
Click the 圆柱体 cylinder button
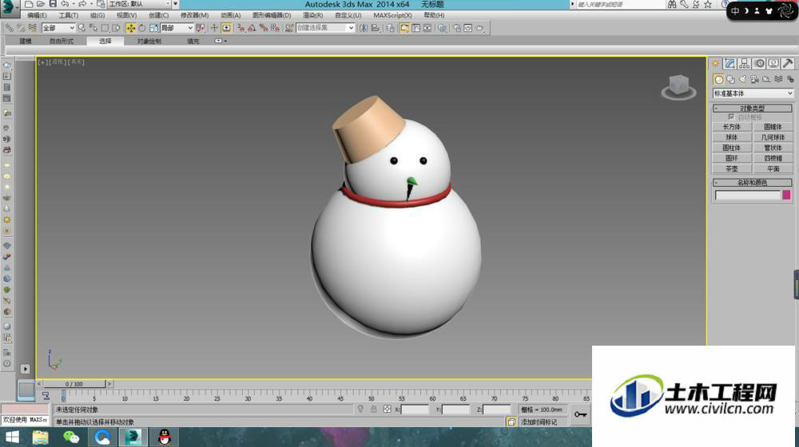tap(732, 148)
